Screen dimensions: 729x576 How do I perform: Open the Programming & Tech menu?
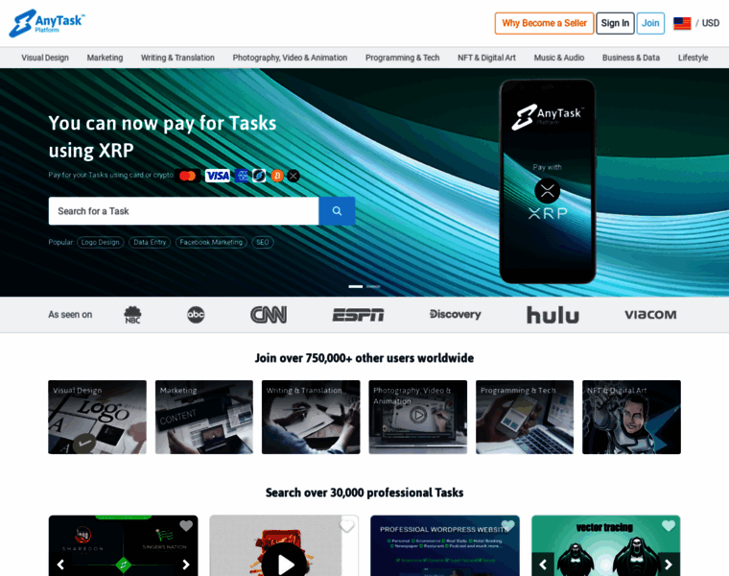pyautogui.click(x=402, y=58)
